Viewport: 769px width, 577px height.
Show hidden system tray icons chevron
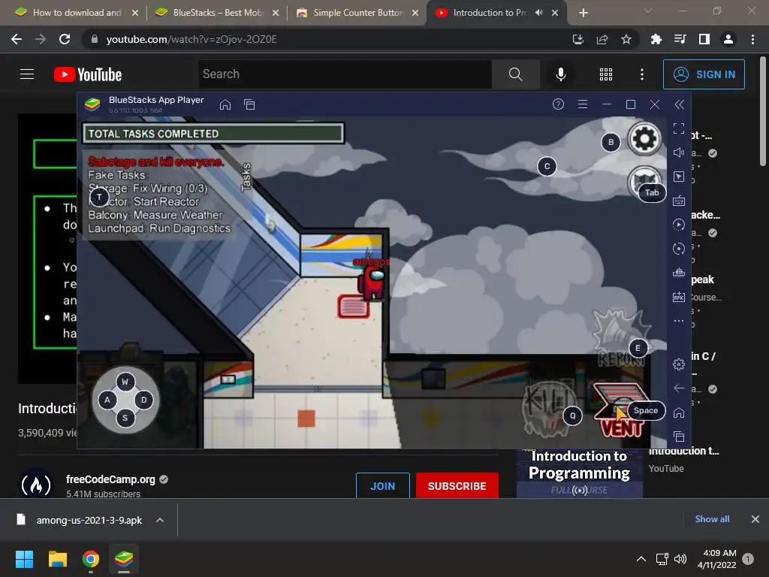pyautogui.click(x=641, y=559)
